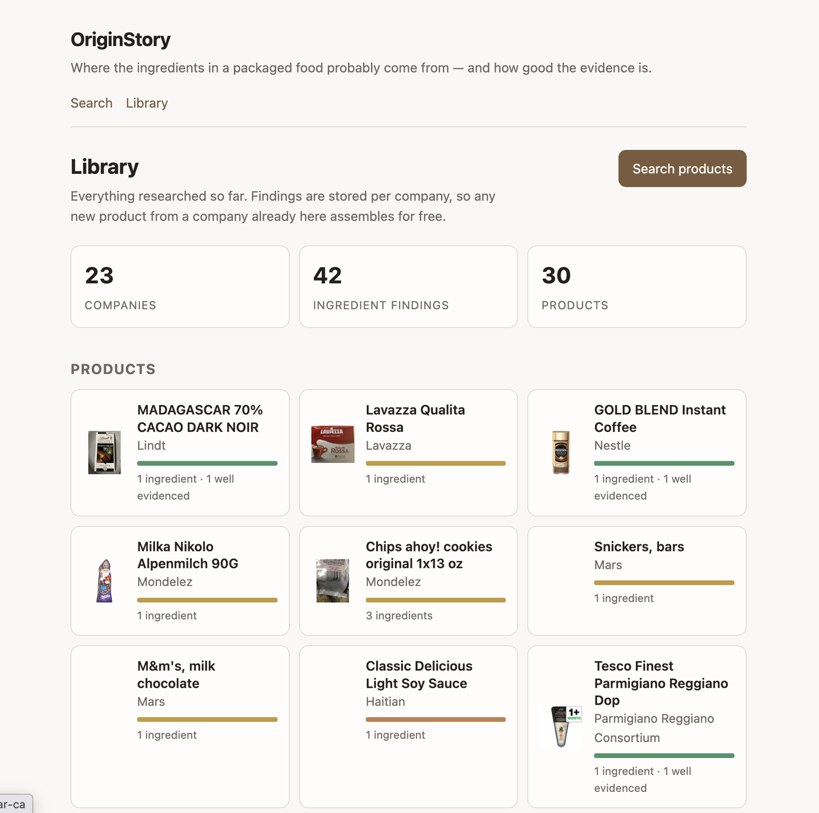Open the Milka Nikolo figure thumbnail

coord(104,581)
